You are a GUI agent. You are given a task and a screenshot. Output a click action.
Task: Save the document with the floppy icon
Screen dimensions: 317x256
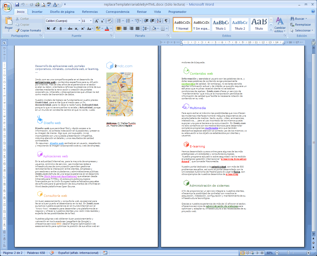(17, 5)
